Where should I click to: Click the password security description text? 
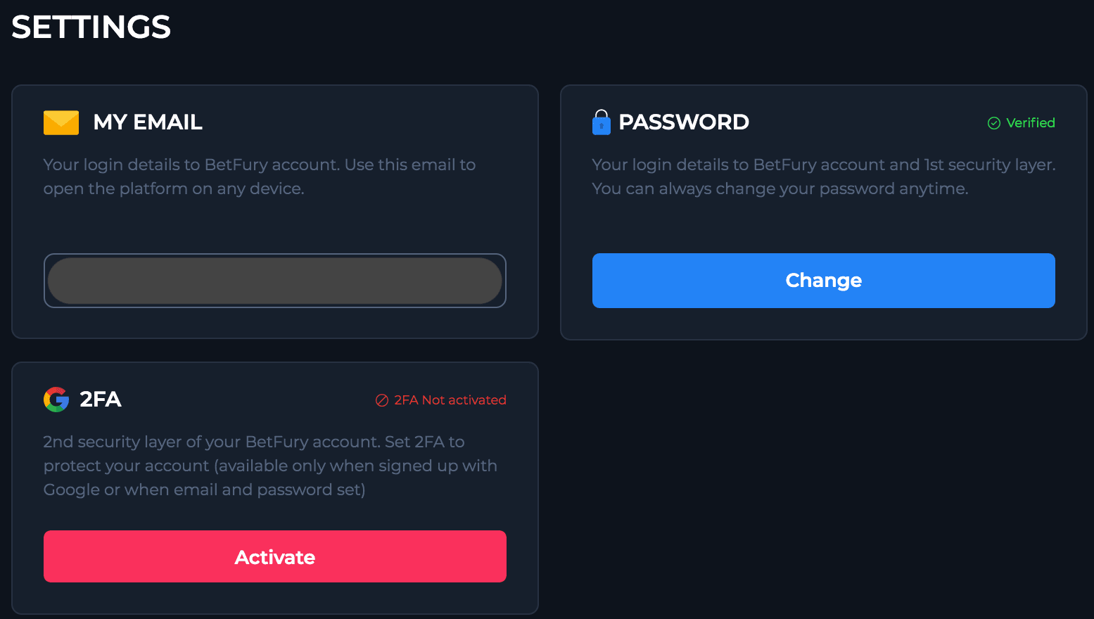822,176
